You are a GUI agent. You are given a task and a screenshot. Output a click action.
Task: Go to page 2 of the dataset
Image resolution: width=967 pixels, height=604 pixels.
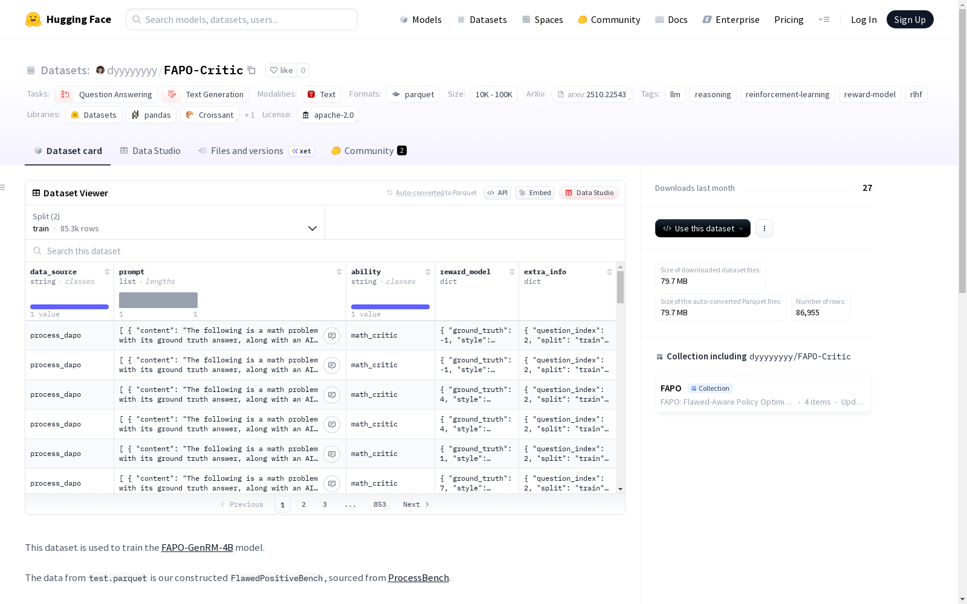point(303,504)
